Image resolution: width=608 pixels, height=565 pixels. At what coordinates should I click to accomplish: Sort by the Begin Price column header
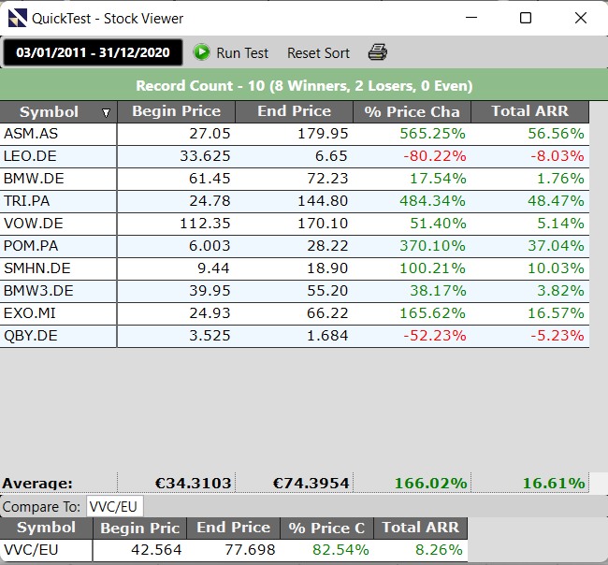(176, 111)
